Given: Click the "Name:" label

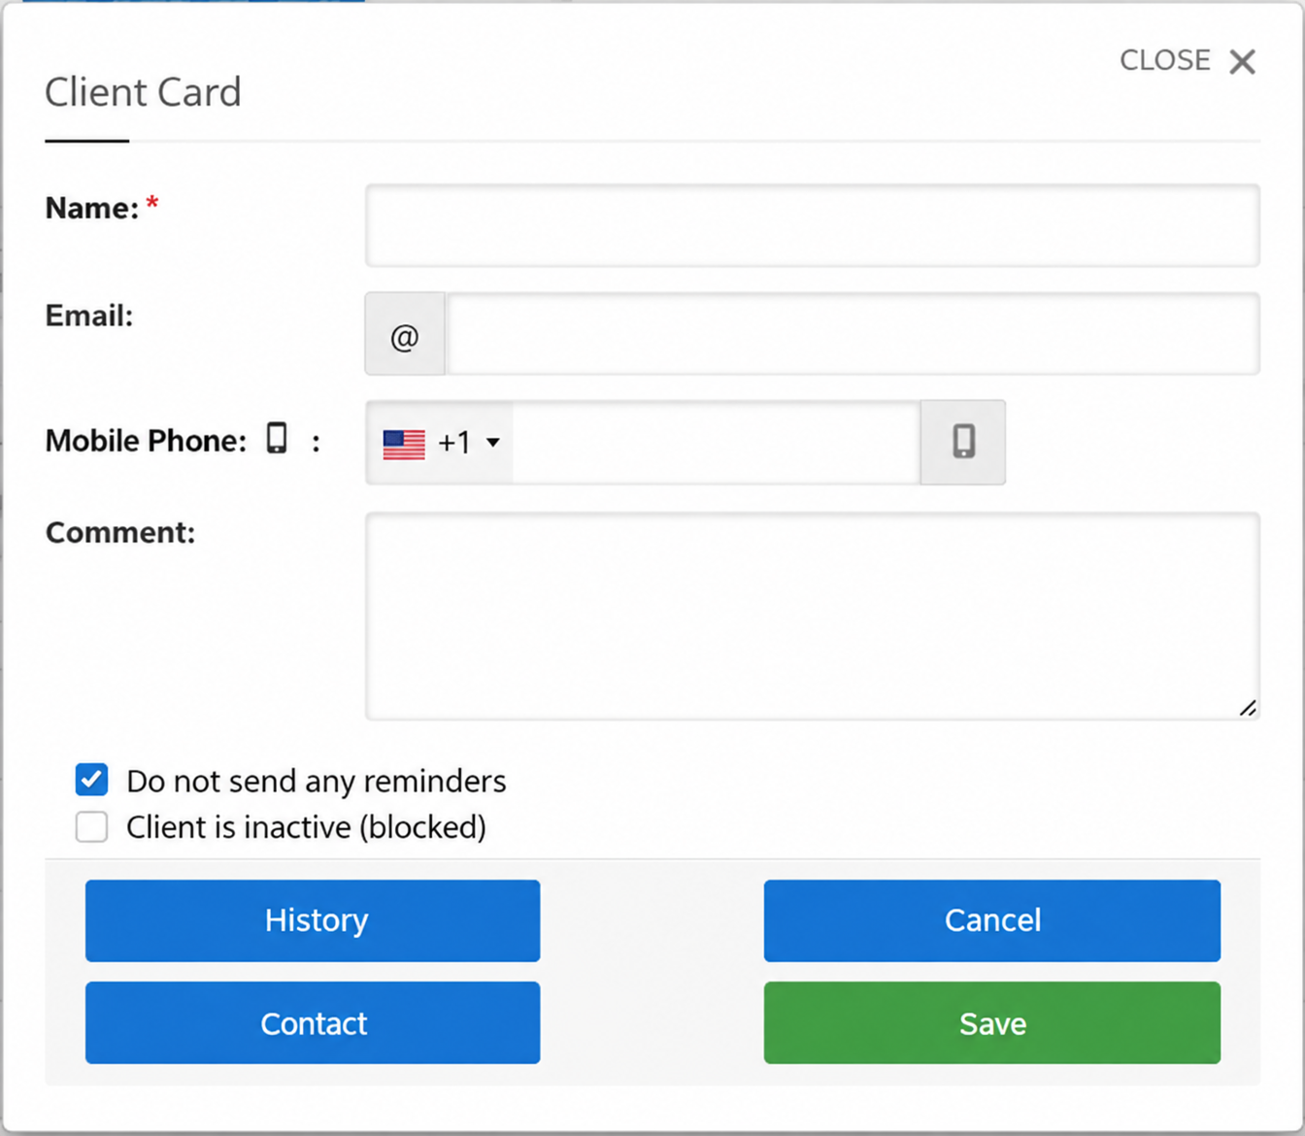Looking at the screenshot, I should click(92, 208).
